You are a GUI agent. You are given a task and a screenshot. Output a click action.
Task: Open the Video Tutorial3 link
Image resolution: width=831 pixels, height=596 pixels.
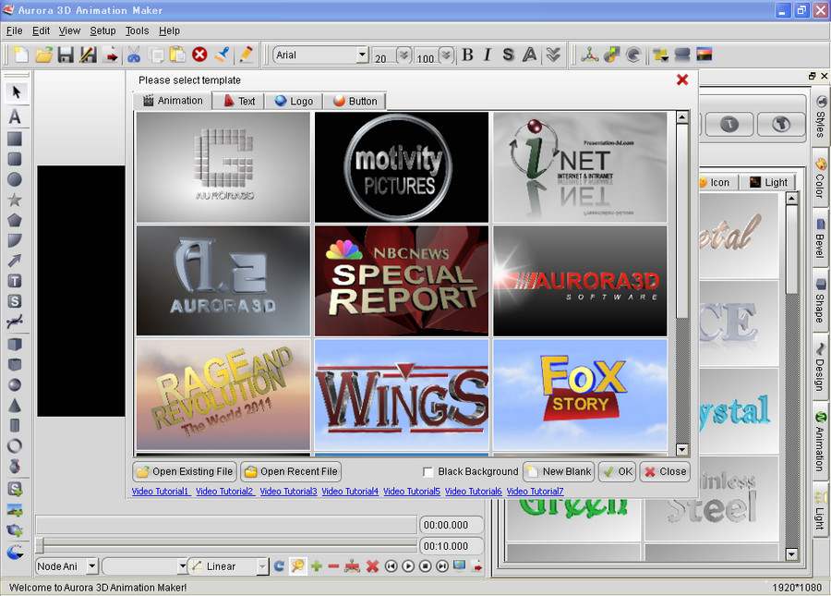(x=288, y=492)
